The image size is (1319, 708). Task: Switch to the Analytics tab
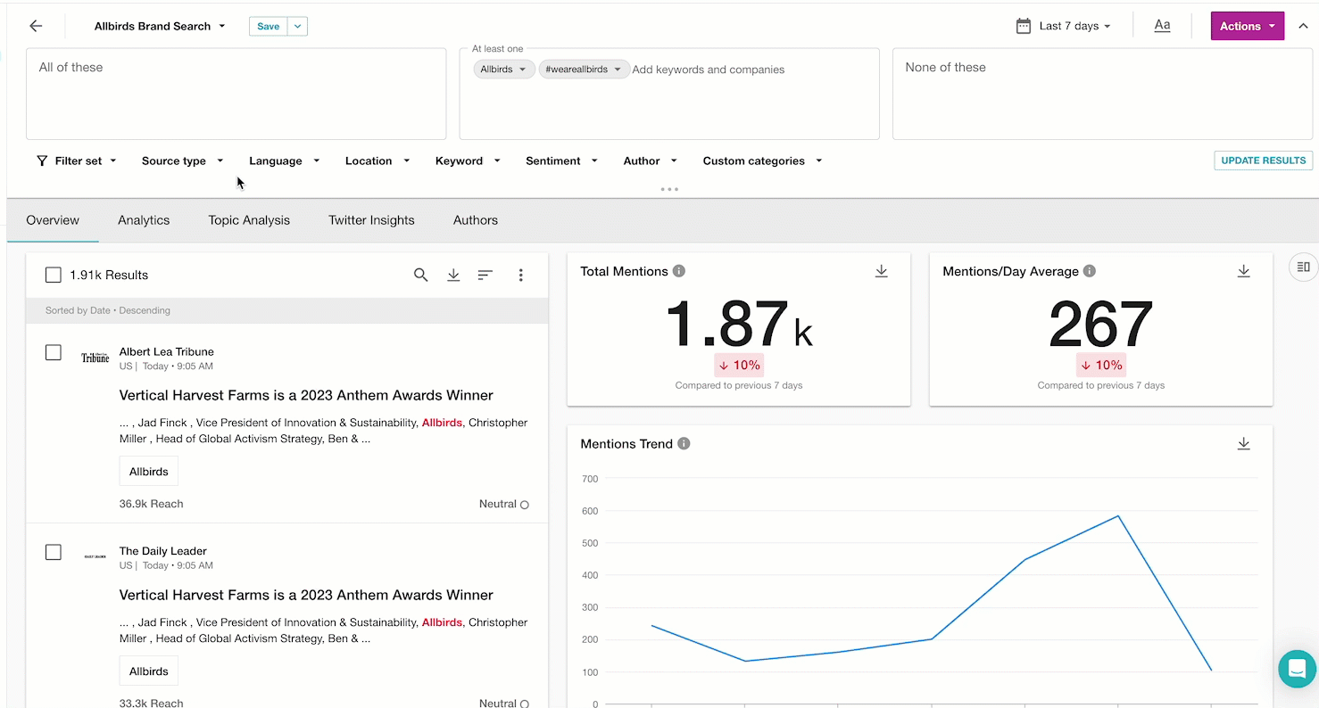(144, 220)
